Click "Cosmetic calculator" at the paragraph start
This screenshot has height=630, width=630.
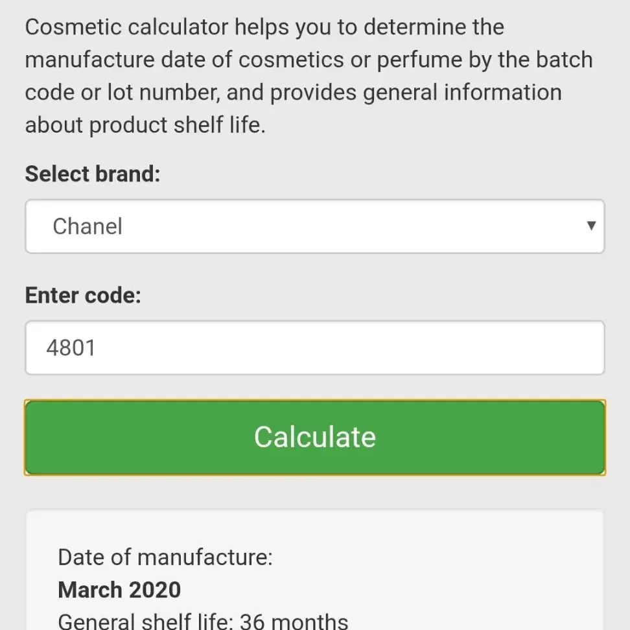pyautogui.click(x=126, y=27)
